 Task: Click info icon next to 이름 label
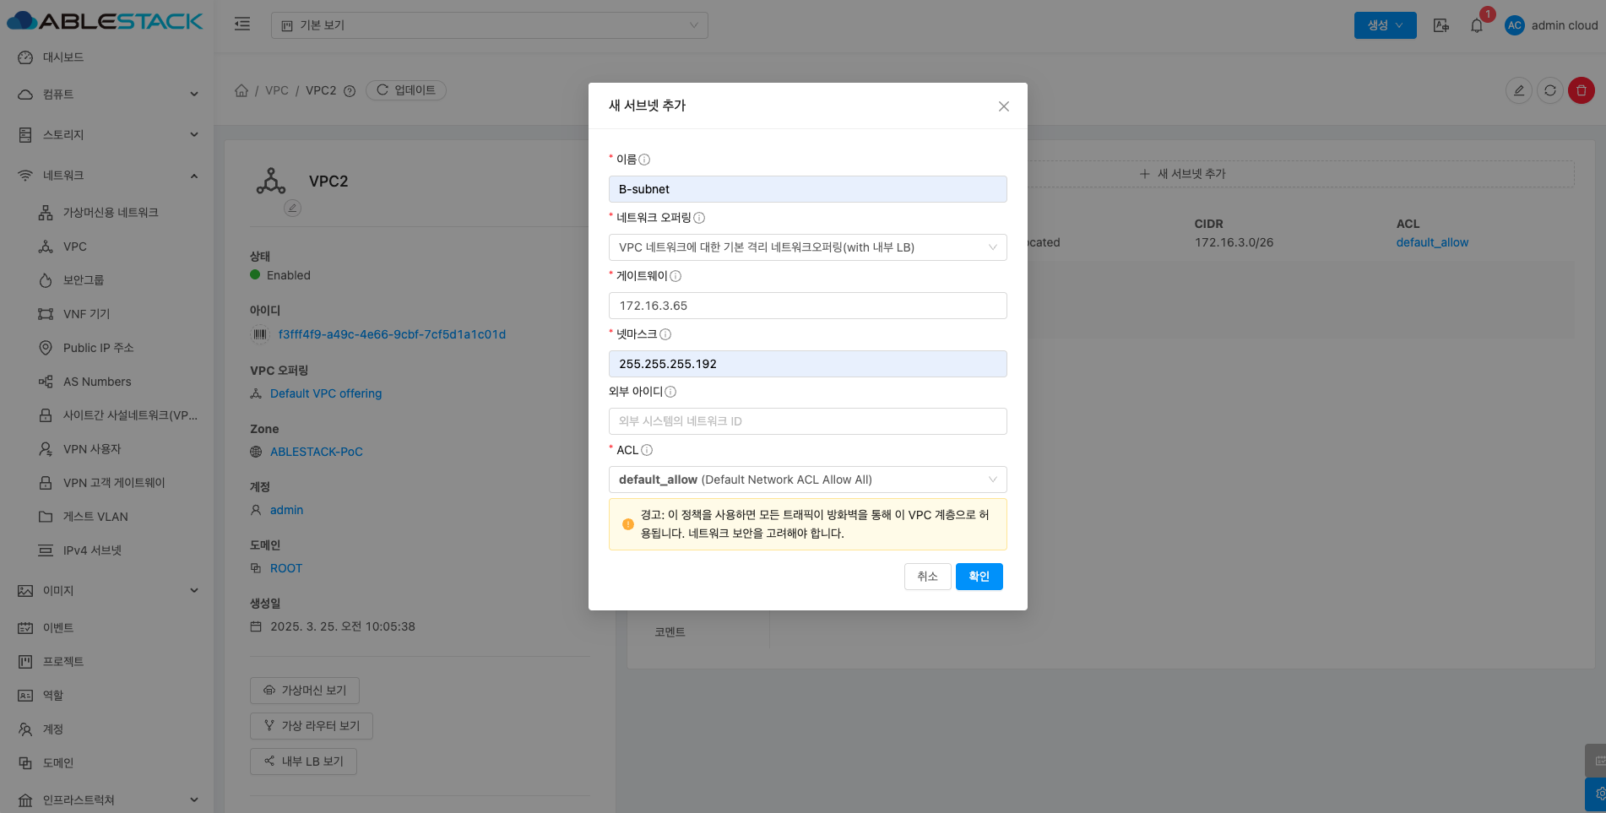(x=644, y=160)
